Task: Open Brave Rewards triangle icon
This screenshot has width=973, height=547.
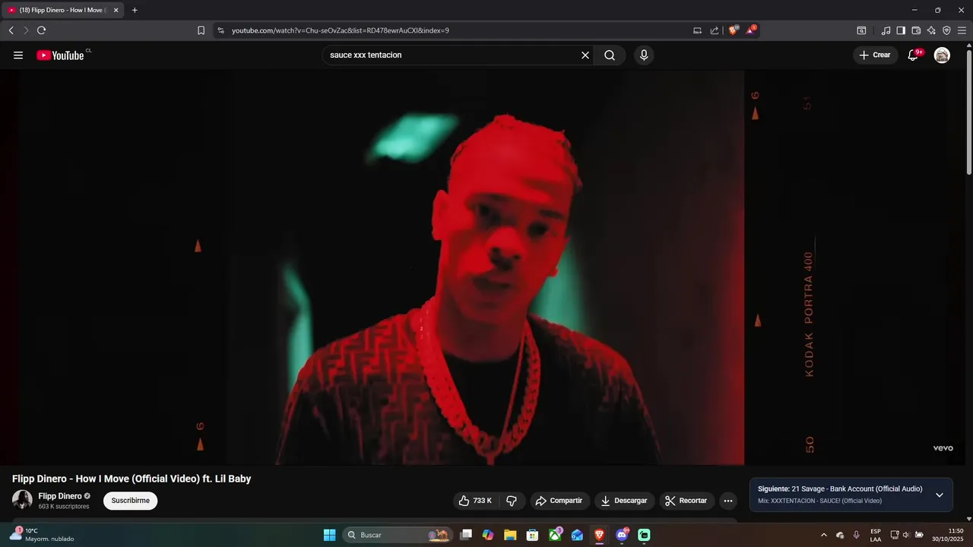Action: click(x=751, y=30)
